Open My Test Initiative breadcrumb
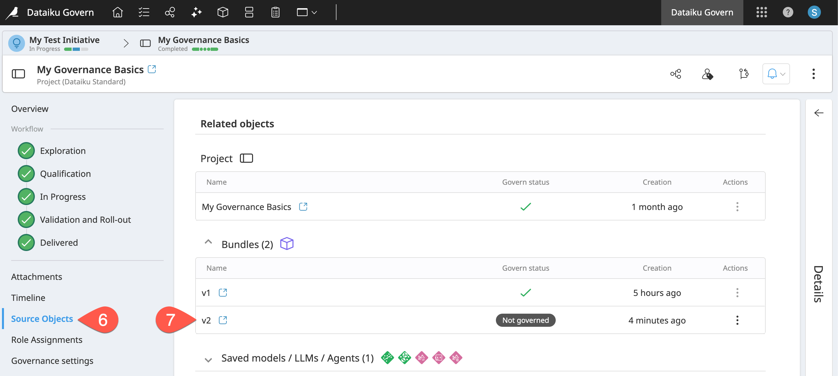The height and width of the screenshot is (376, 838). pos(64,40)
